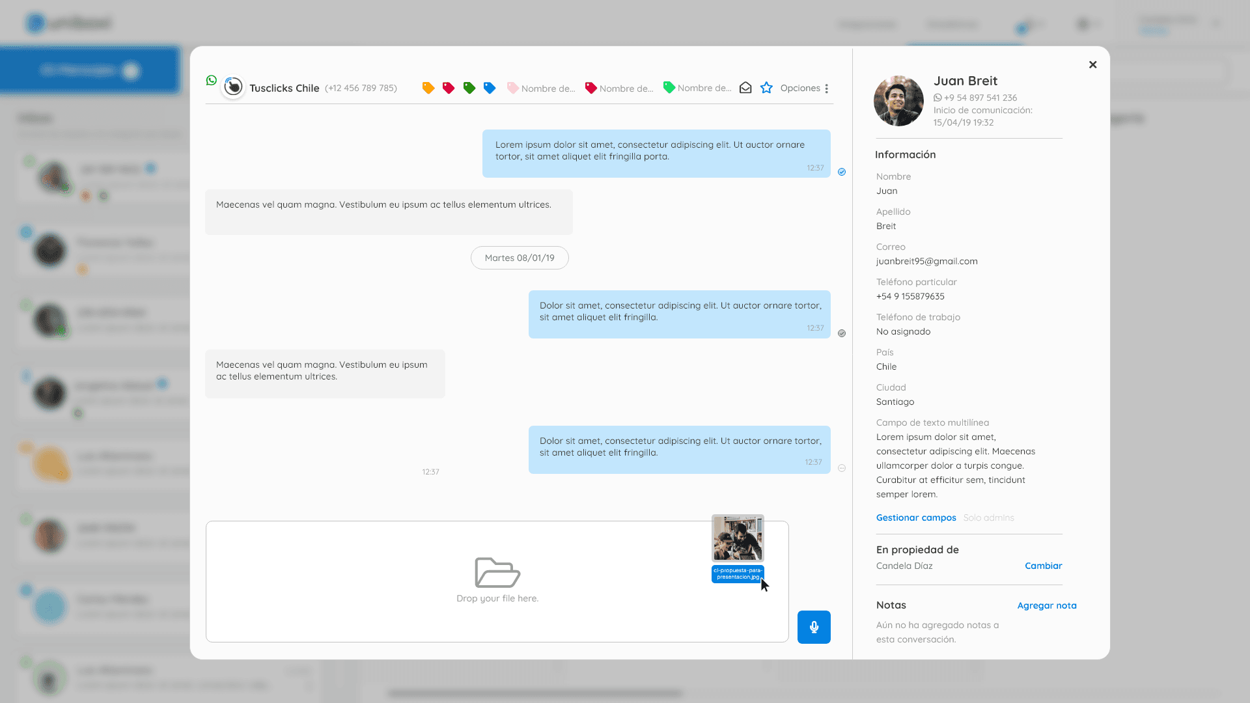Toggle the star favorite icon
This screenshot has width=1250, height=703.
pyautogui.click(x=766, y=88)
